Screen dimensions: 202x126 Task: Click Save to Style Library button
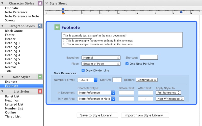click(x=97, y=115)
